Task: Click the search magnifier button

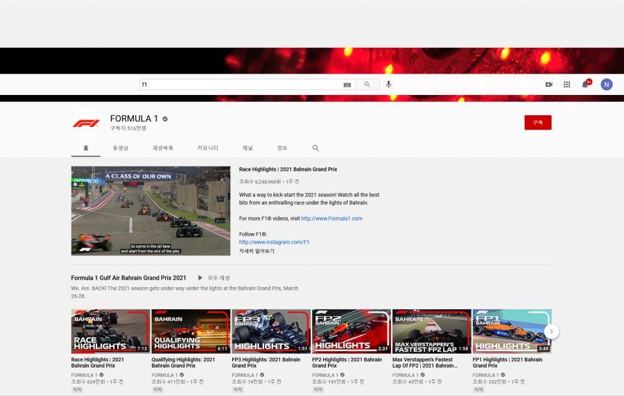Action: [367, 85]
